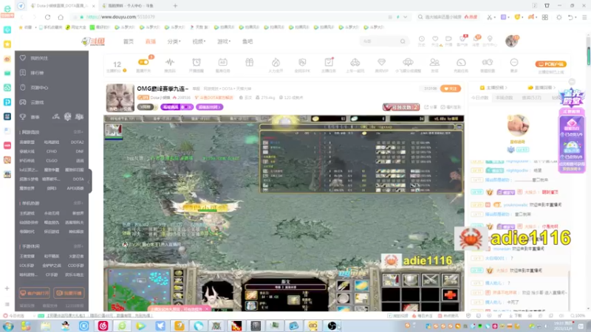Open 排行榜 ranking in sidebar
Viewport: 591px width, 332px height.
pyautogui.click(x=23, y=72)
